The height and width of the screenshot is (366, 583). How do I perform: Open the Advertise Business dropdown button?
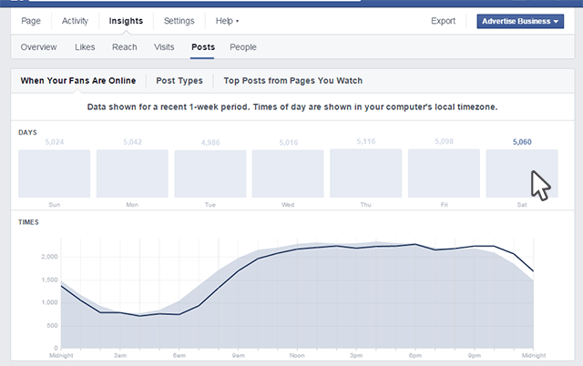point(520,21)
